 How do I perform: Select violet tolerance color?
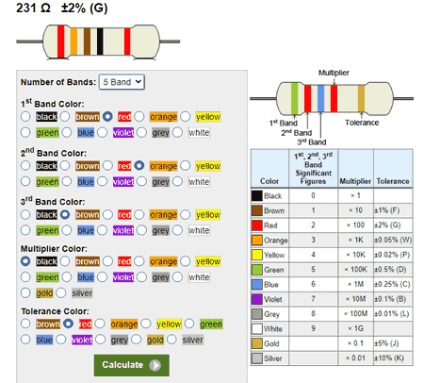tap(61, 340)
